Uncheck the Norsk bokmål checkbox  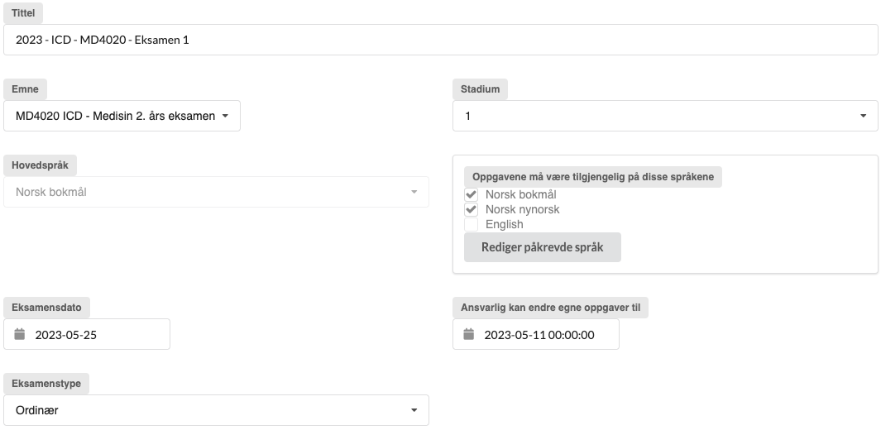(472, 194)
